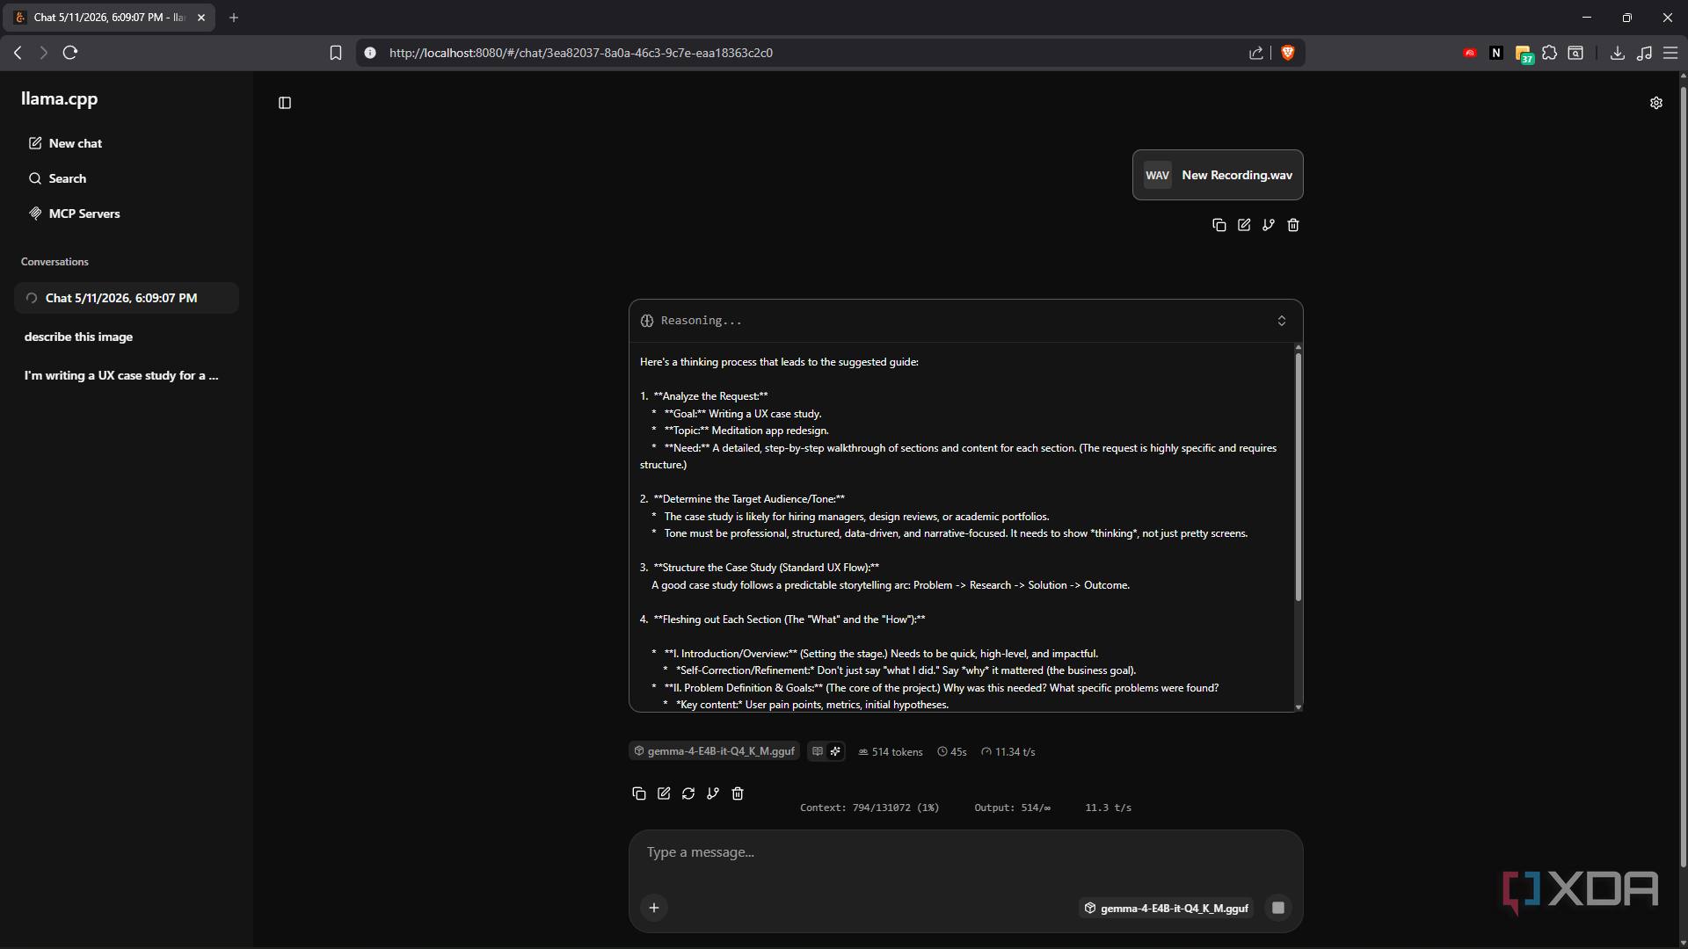This screenshot has width=1688, height=949.
Task: Click the browser address bar URL
Action: point(581,53)
